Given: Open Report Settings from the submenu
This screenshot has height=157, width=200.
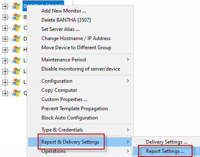Looking at the screenshot, I should click(x=165, y=151).
